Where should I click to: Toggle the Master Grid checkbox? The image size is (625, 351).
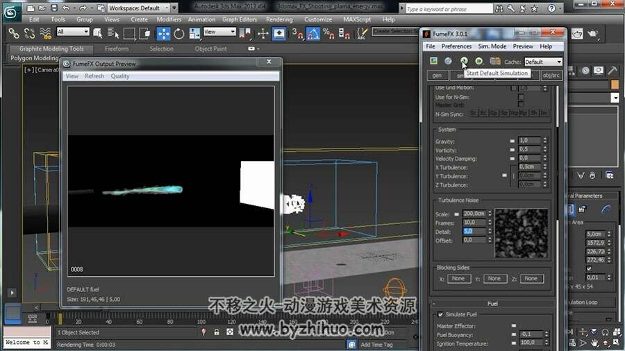tap(521, 104)
